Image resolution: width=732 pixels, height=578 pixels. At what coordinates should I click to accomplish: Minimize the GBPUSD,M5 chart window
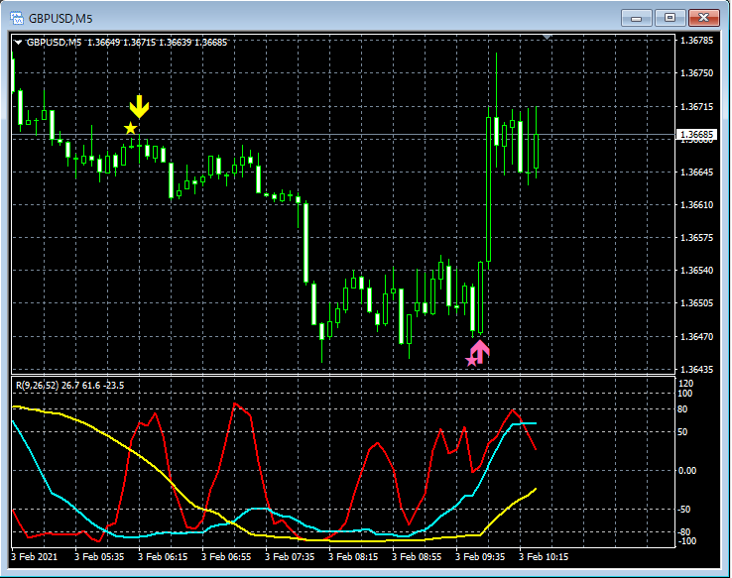(637, 18)
